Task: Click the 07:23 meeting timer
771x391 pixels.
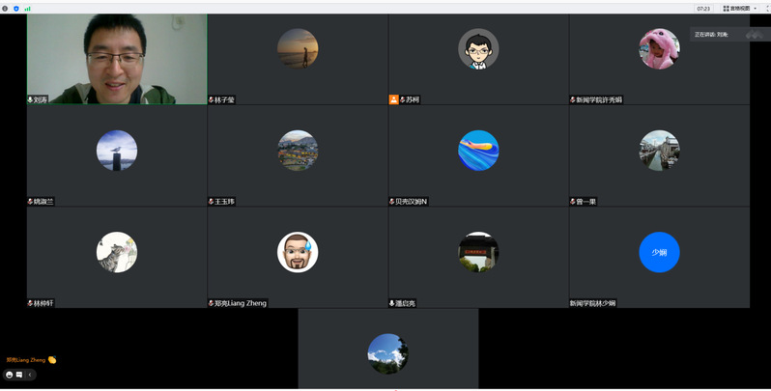Action: 703,8
